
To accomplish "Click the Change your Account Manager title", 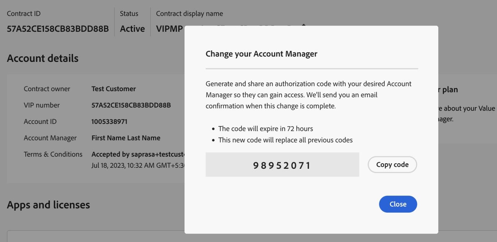I will click(x=261, y=54).
